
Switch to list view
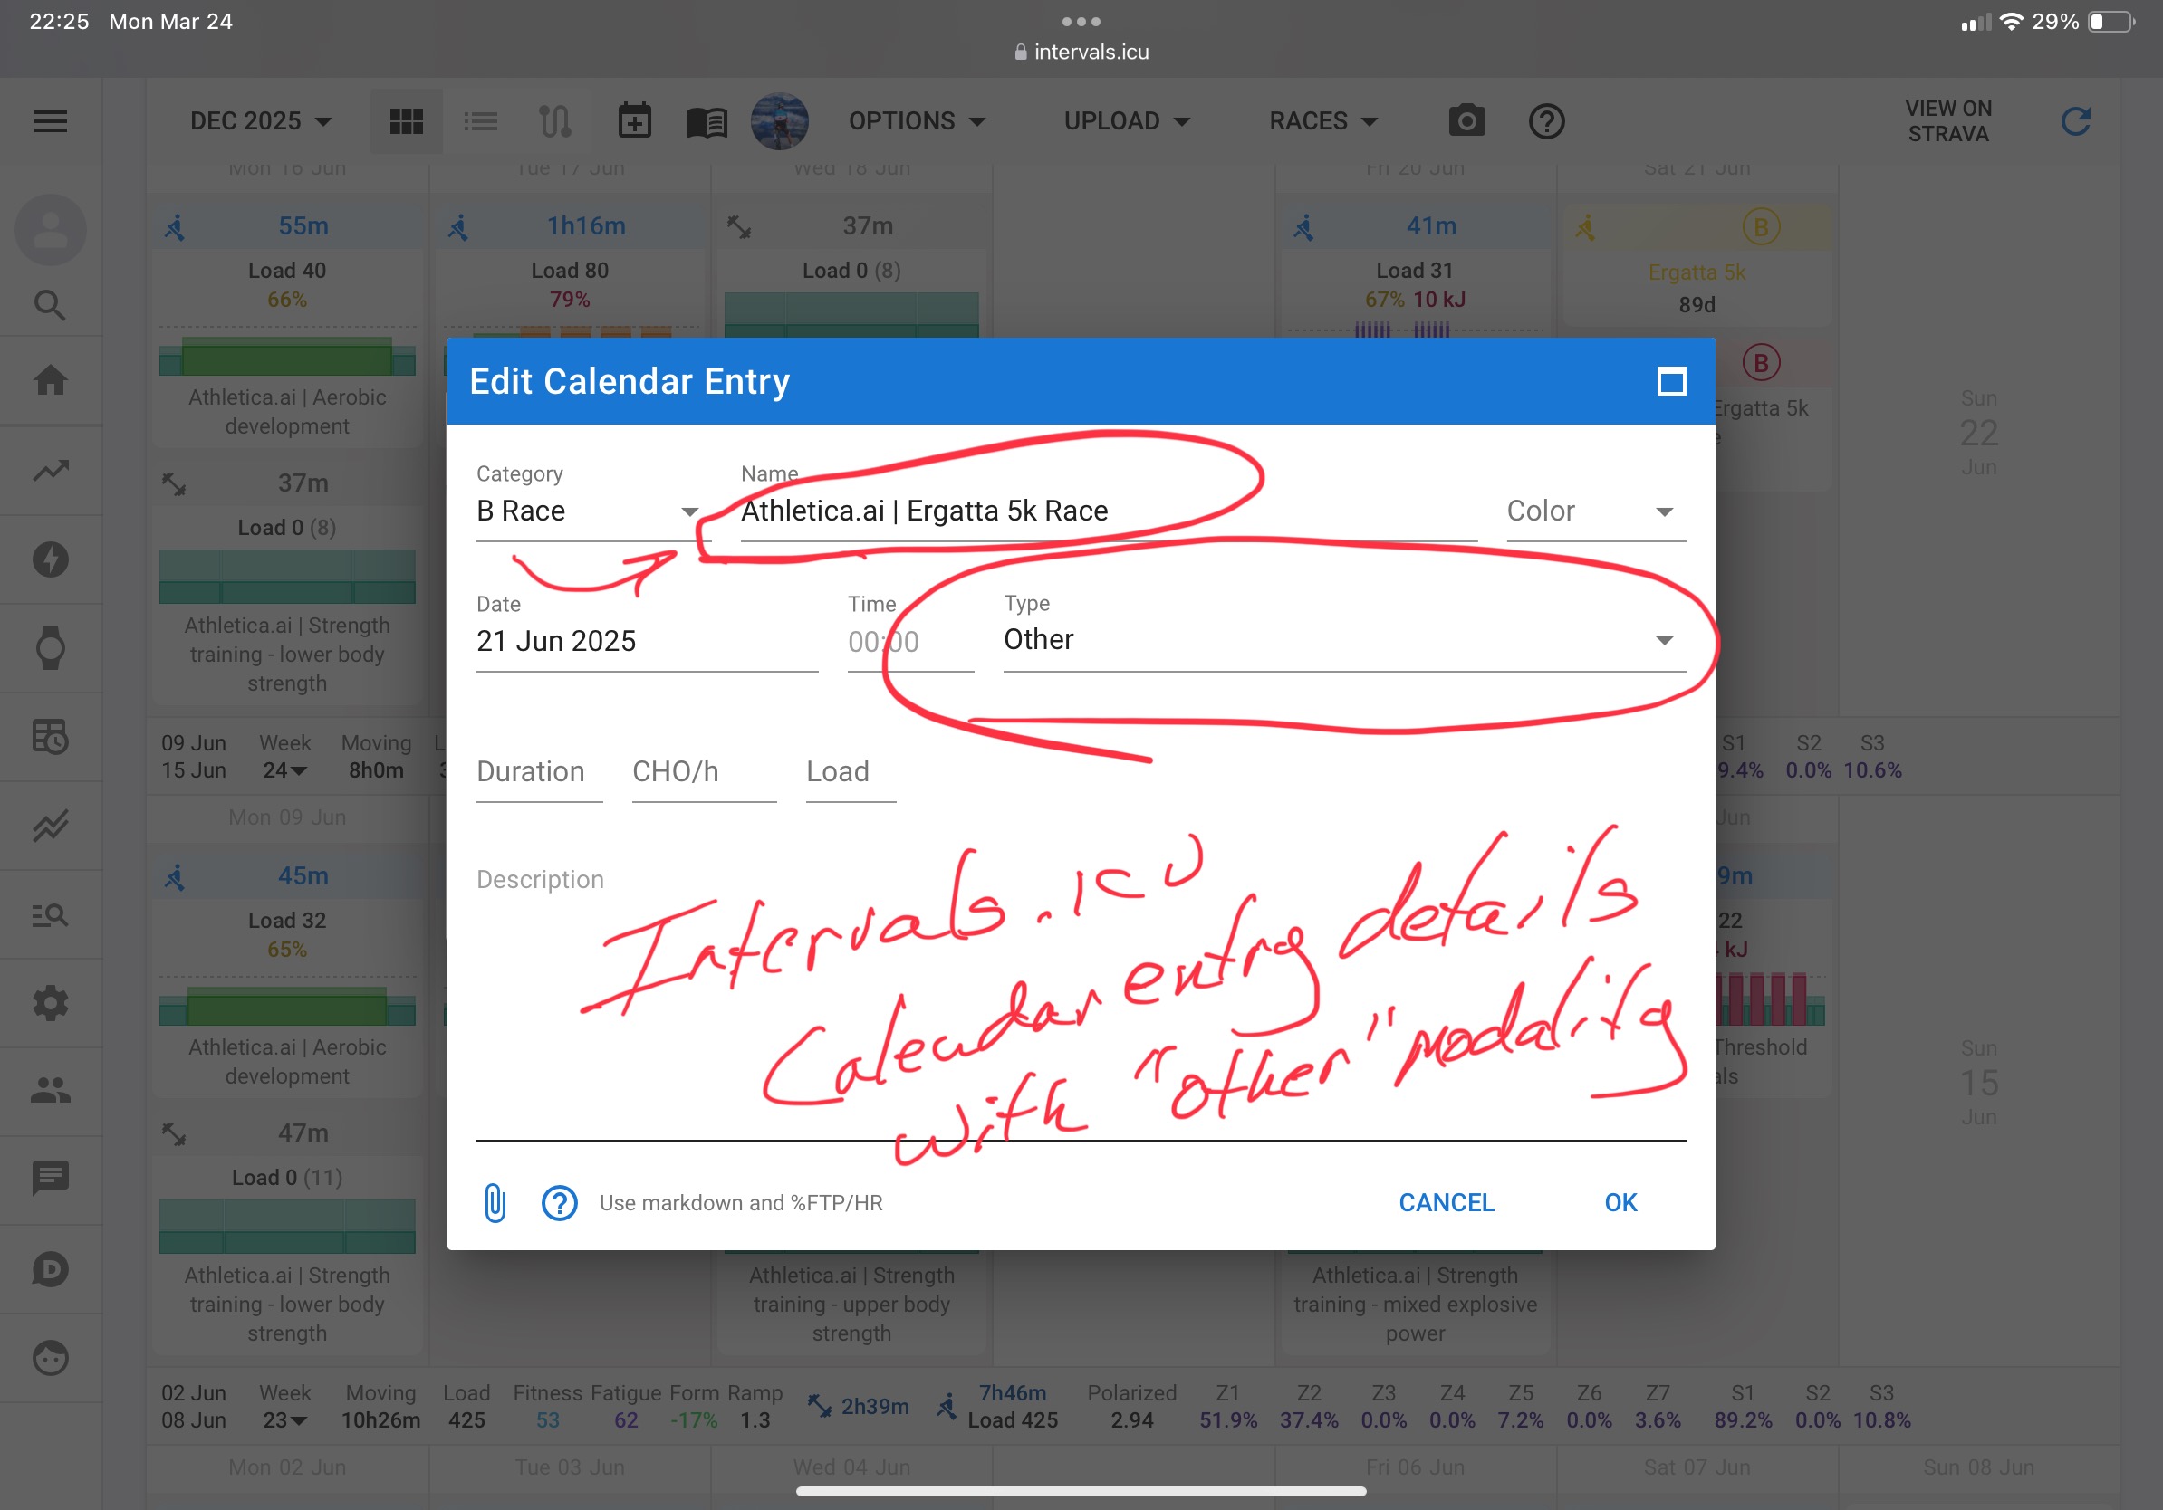click(x=480, y=120)
